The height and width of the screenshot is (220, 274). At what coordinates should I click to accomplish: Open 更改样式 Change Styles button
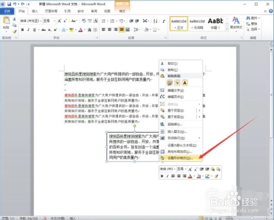[x=236, y=24]
